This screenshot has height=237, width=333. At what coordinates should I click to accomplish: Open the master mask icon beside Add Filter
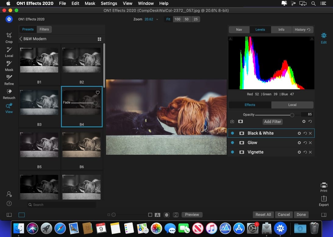click(x=240, y=122)
